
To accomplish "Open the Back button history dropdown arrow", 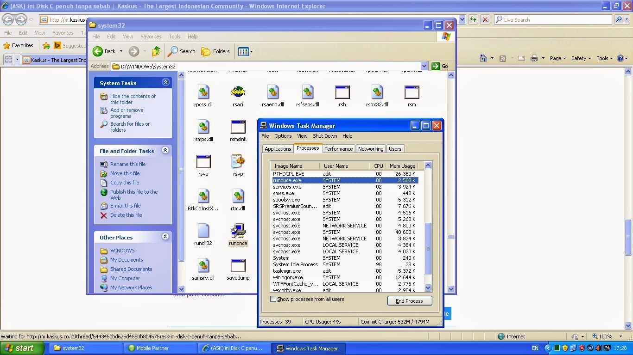I will [x=121, y=51].
